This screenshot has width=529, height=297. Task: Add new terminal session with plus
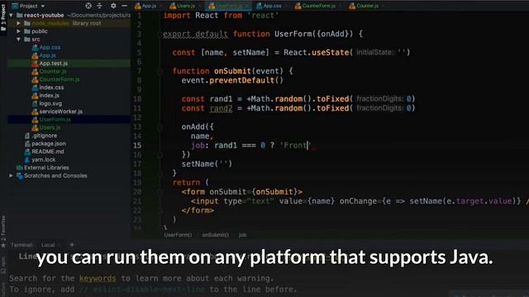(72, 245)
